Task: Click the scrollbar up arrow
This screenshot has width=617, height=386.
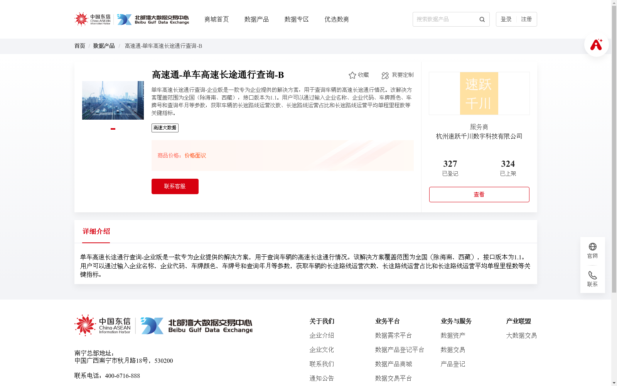Action: [x=614, y=3]
